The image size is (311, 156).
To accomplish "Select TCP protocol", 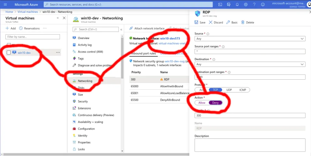I will (215, 90).
